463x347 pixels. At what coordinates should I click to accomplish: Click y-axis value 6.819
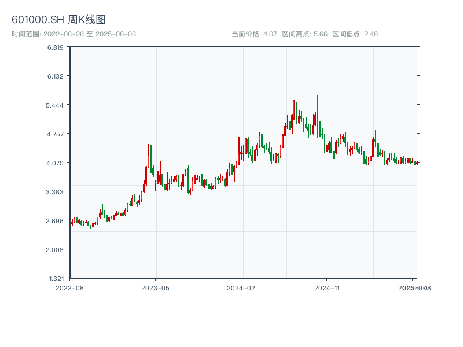(56, 47)
